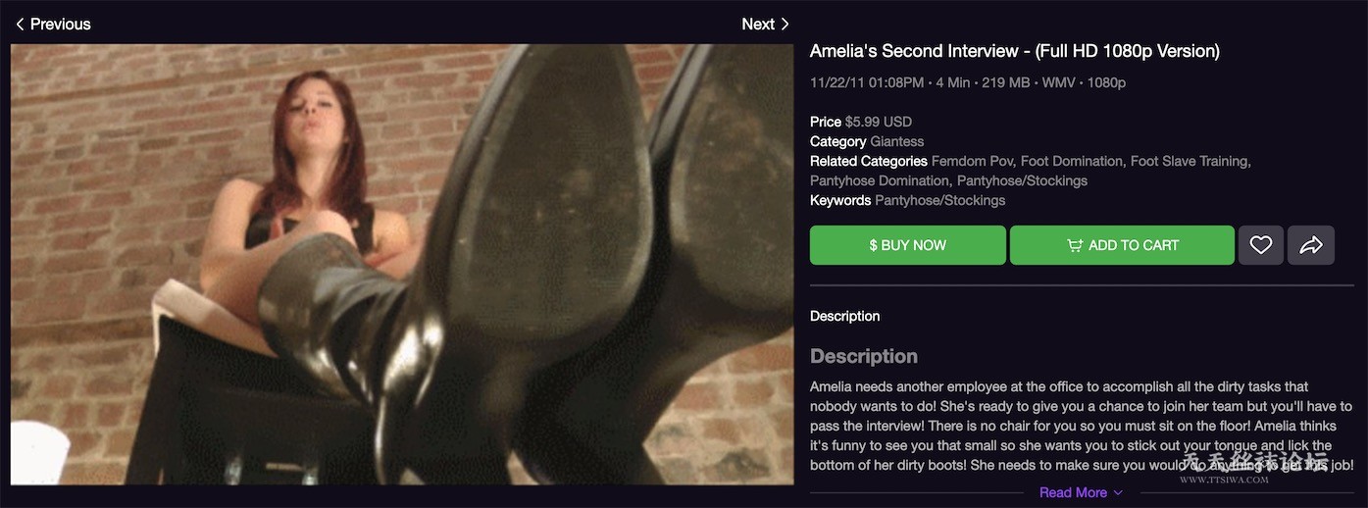
Task: Select the Description tab
Action: click(844, 316)
